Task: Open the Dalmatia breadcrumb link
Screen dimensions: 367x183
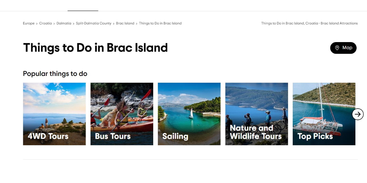Action: [64, 23]
